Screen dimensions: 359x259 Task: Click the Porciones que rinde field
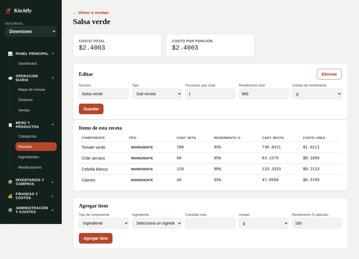(210, 94)
